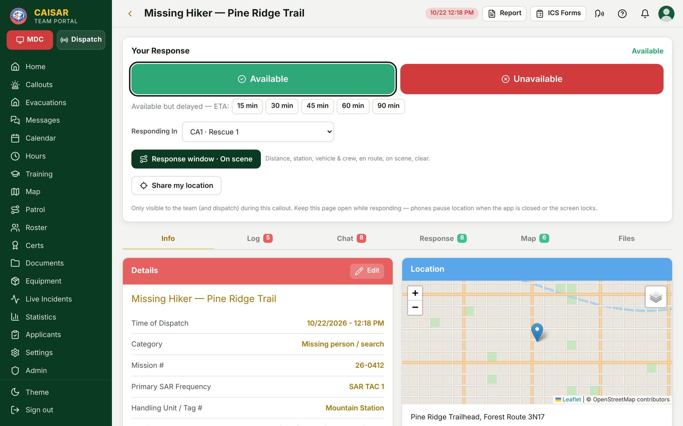Sign out of the portal
The width and height of the screenshot is (683, 426).
coord(56,410)
